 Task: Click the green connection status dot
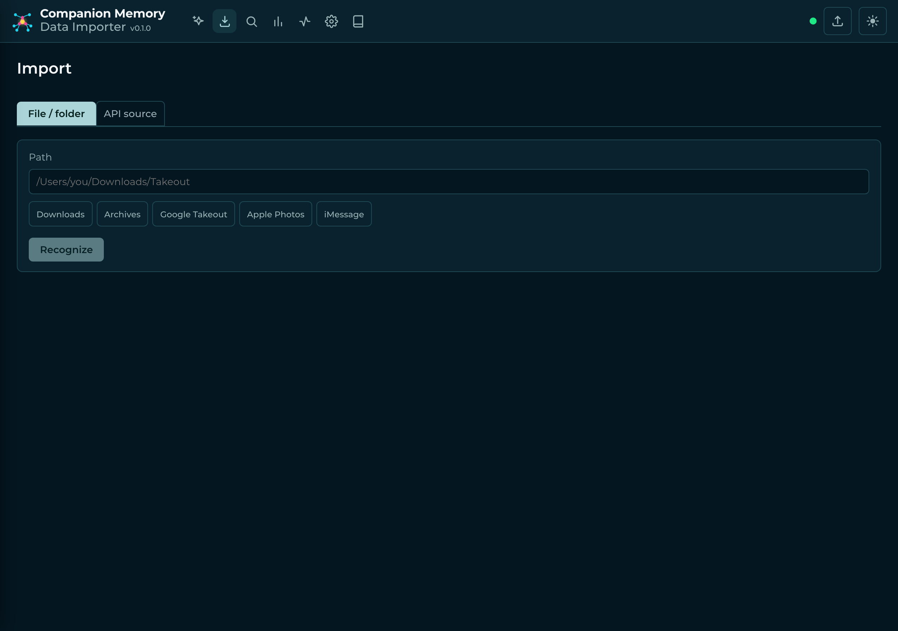click(x=813, y=21)
